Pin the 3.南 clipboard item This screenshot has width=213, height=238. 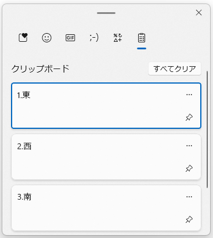pyautogui.click(x=189, y=219)
